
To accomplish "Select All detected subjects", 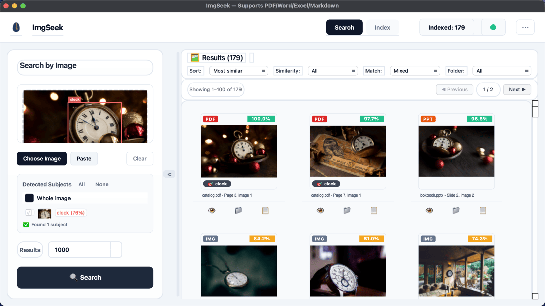I will [82, 184].
